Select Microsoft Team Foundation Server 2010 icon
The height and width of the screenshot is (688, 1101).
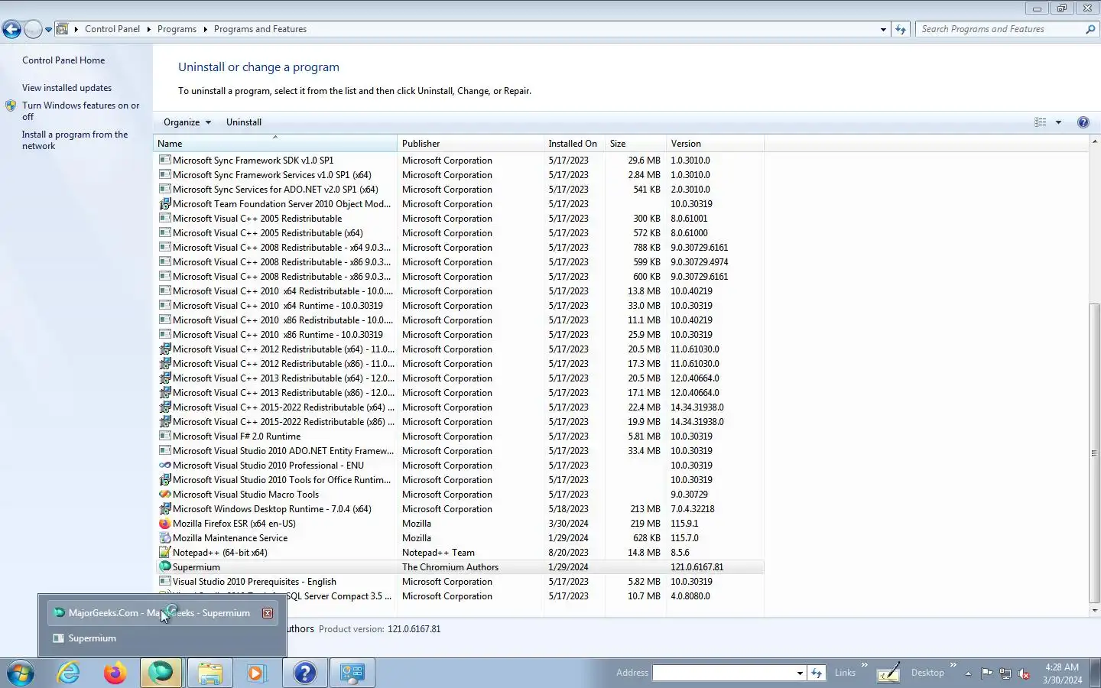pyautogui.click(x=164, y=204)
